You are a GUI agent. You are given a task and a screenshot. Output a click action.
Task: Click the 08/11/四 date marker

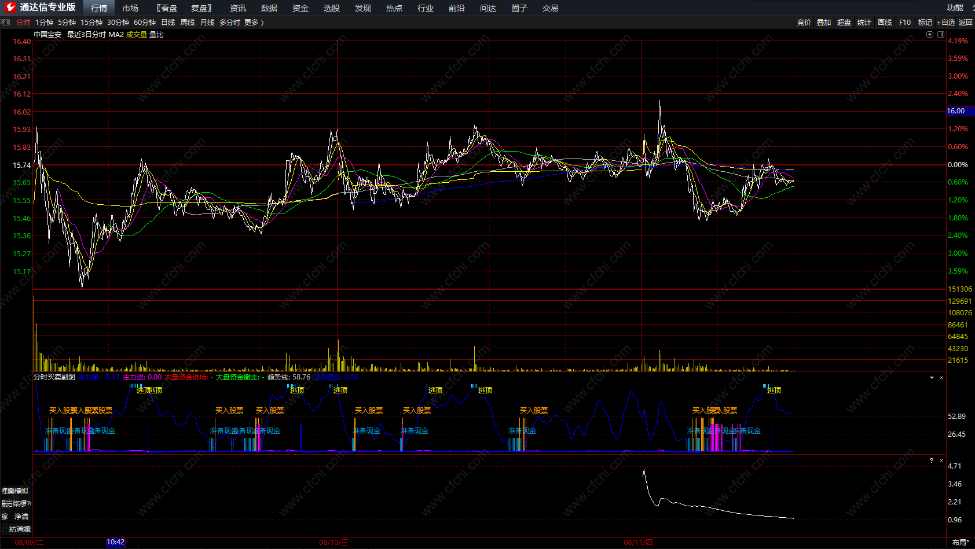coord(638,543)
